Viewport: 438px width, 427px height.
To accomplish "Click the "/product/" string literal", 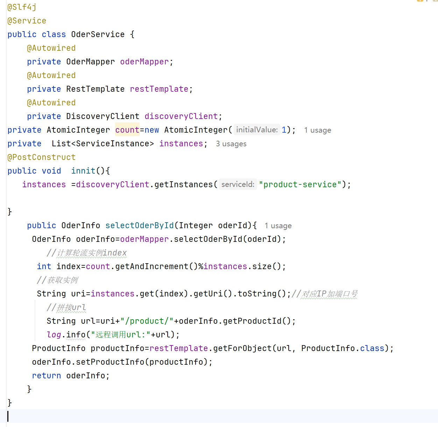I will pyautogui.click(x=147, y=321).
